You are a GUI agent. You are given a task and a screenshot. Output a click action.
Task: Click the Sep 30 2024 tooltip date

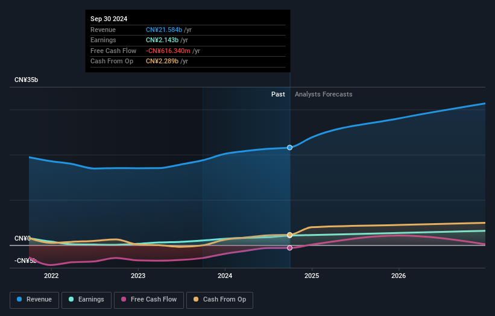tap(109, 19)
